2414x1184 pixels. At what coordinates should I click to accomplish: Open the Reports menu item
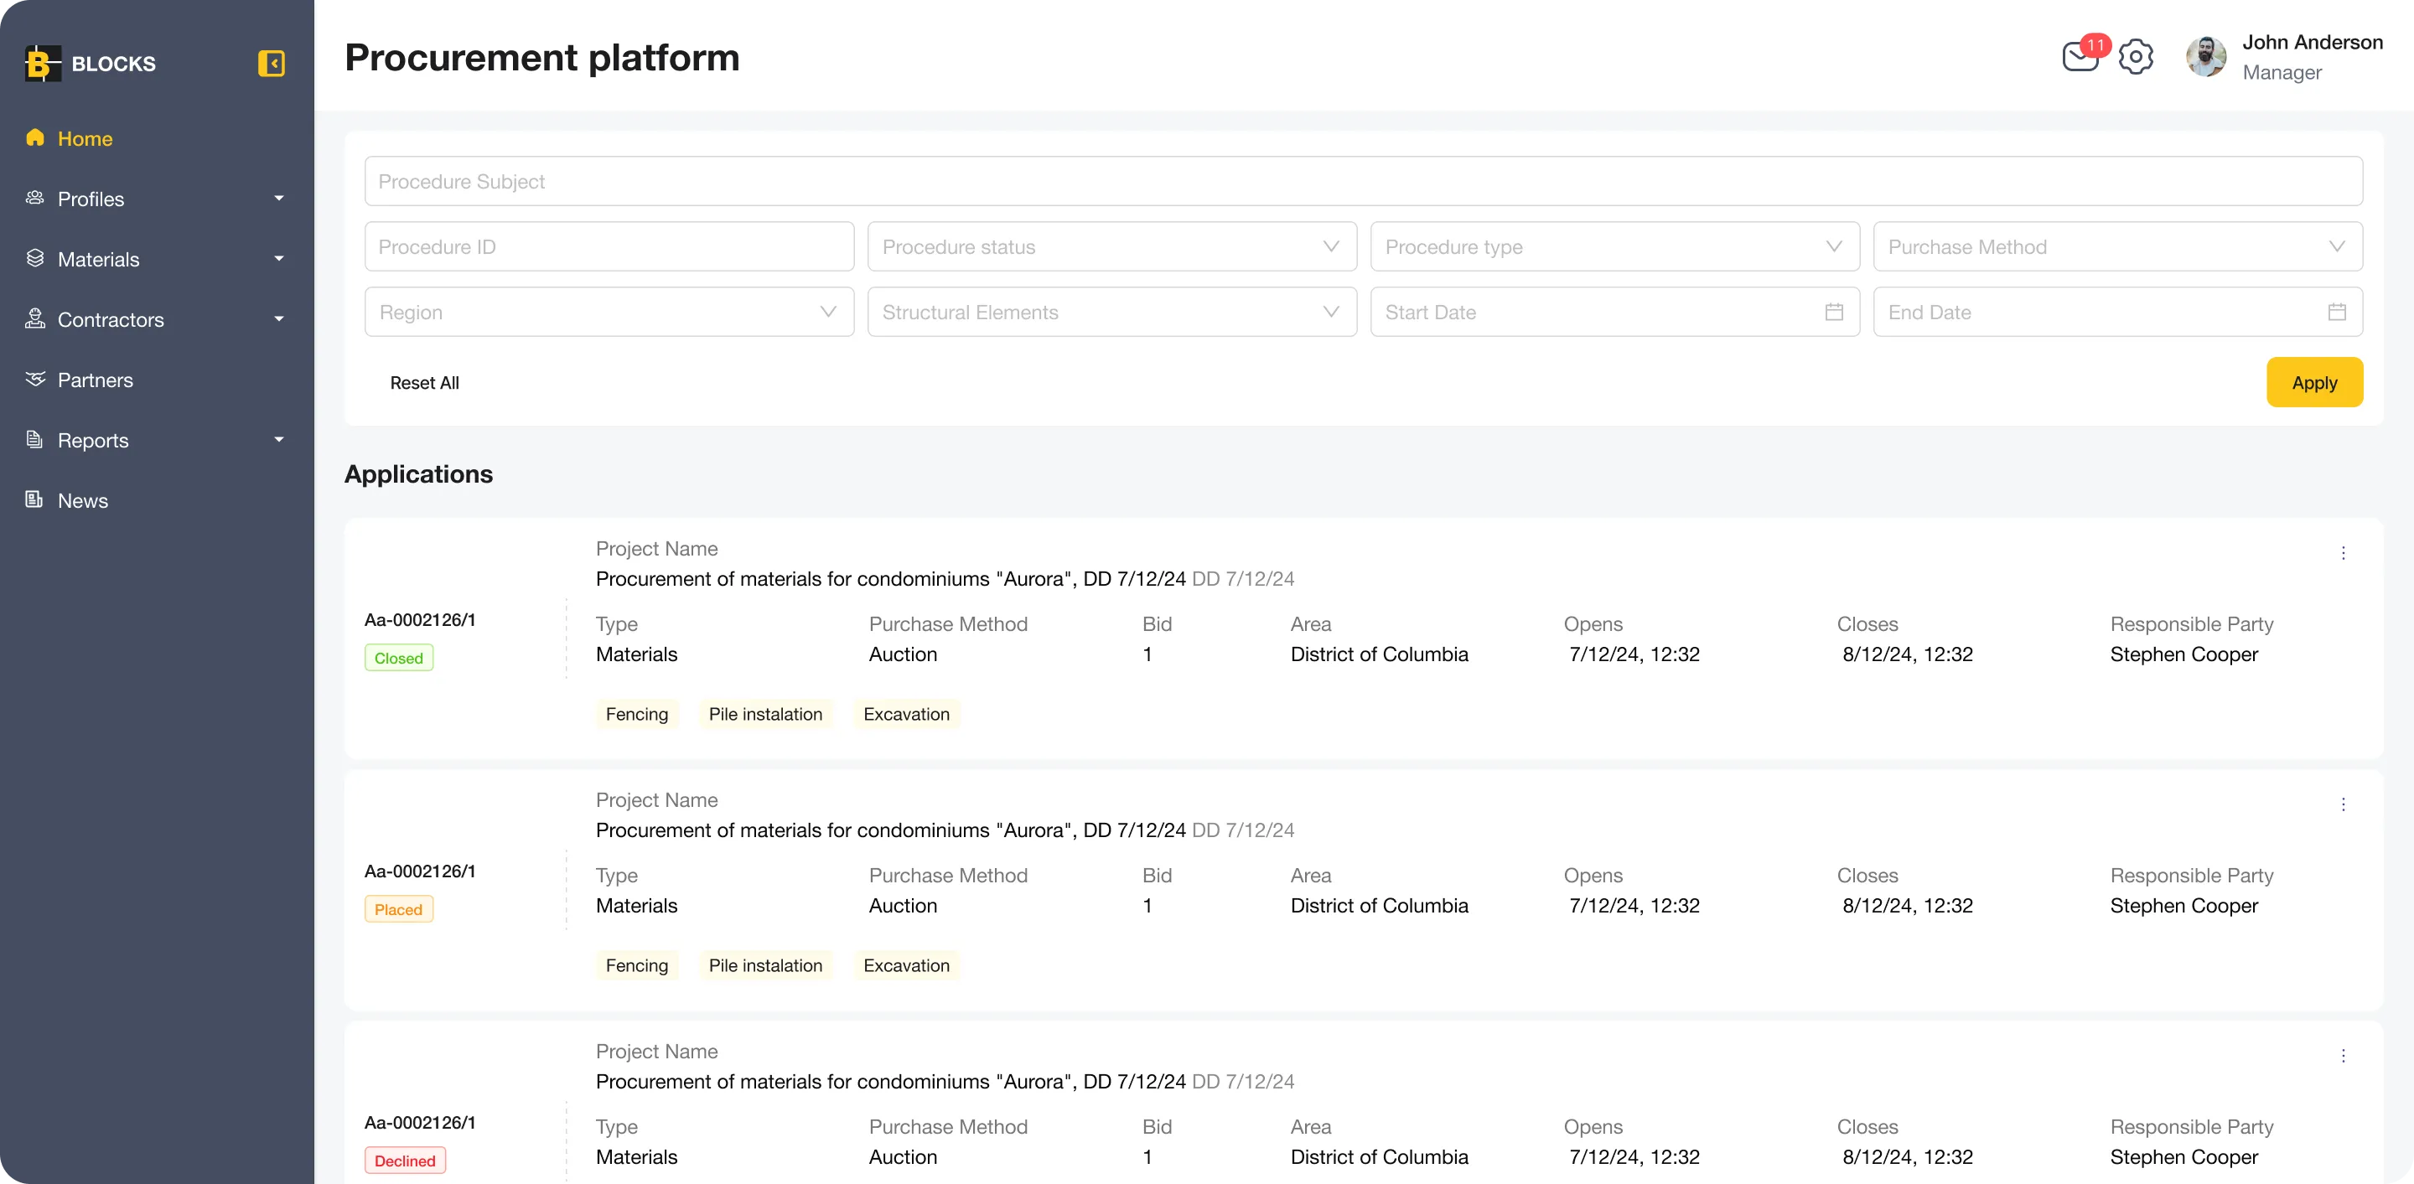93,440
